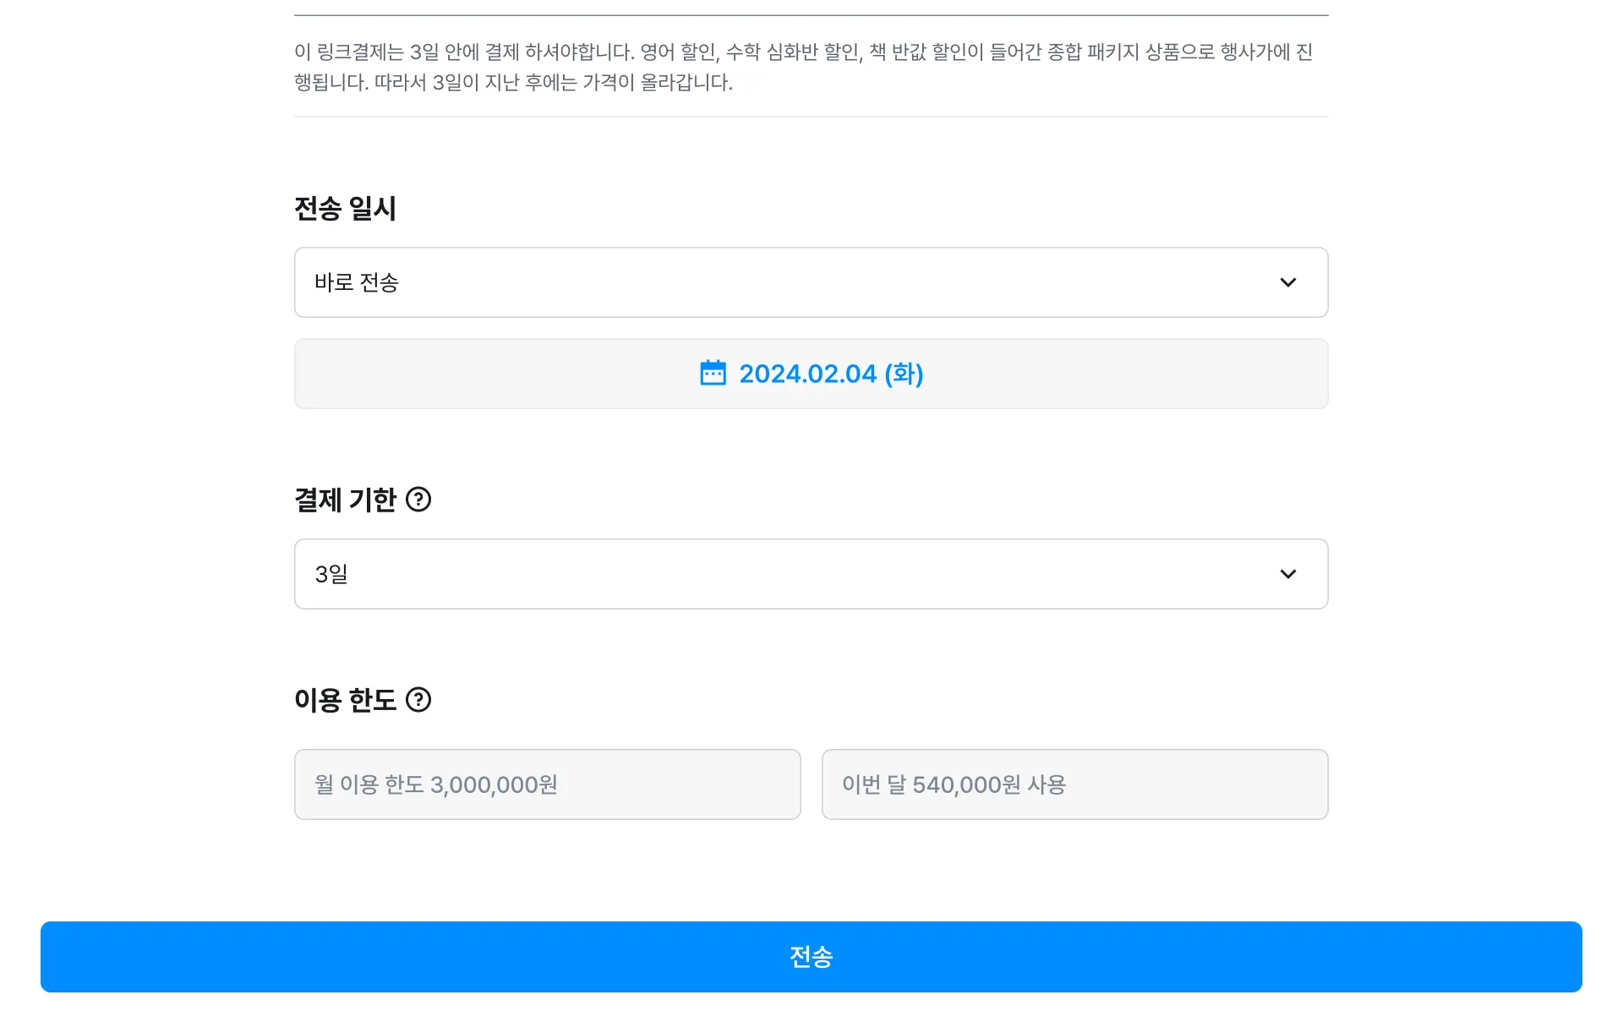The height and width of the screenshot is (1033, 1623).
Task: Click the 이용 한도 section heading
Action: pyautogui.click(x=345, y=700)
